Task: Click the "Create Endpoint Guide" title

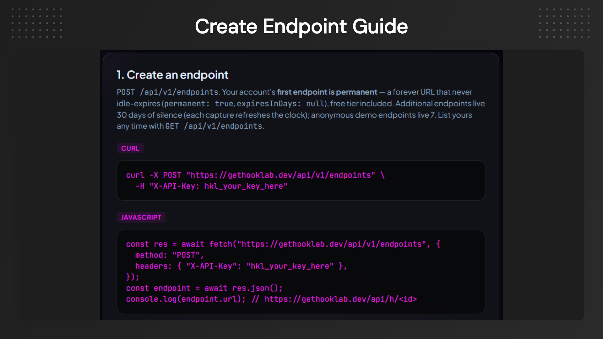Action: [301, 26]
